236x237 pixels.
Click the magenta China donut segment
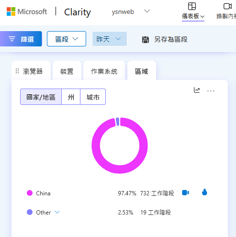coord(120,169)
